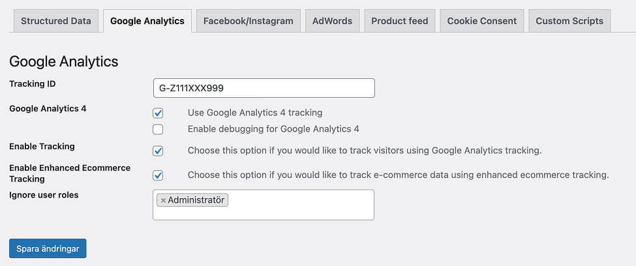
Task: Open the Custom Scripts tab
Action: coord(569,21)
